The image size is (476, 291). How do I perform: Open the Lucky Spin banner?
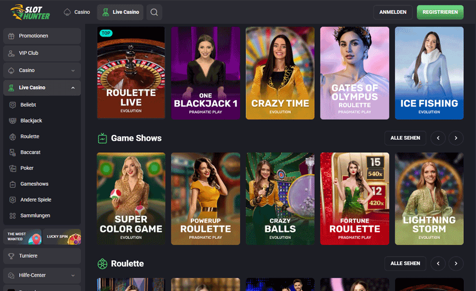coord(62,237)
